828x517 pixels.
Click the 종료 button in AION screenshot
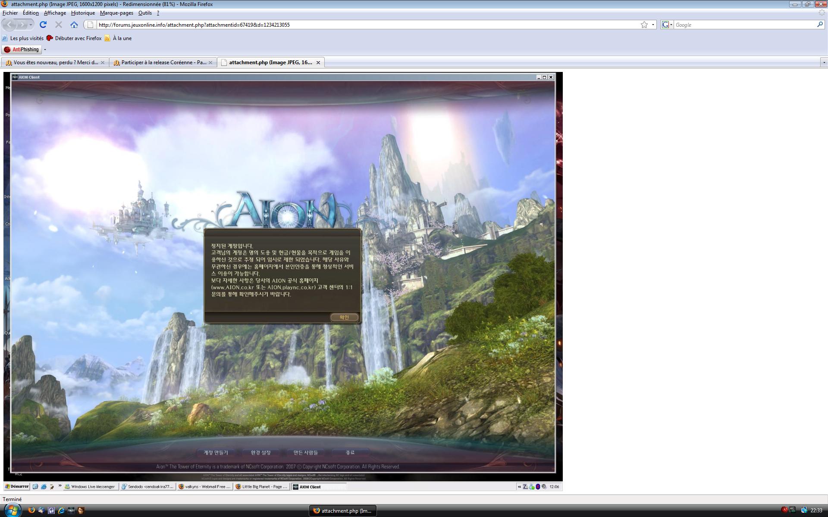[350, 452]
